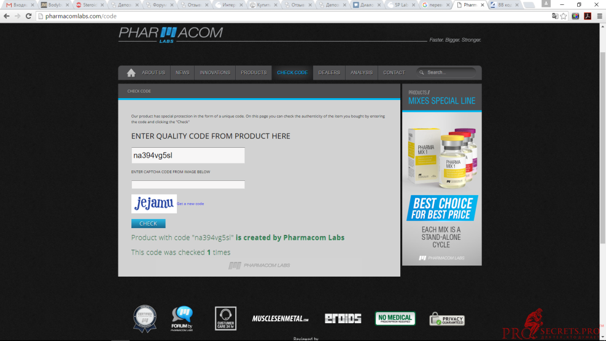
Task: Go to the Dealers navigation item
Action: coord(329,73)
